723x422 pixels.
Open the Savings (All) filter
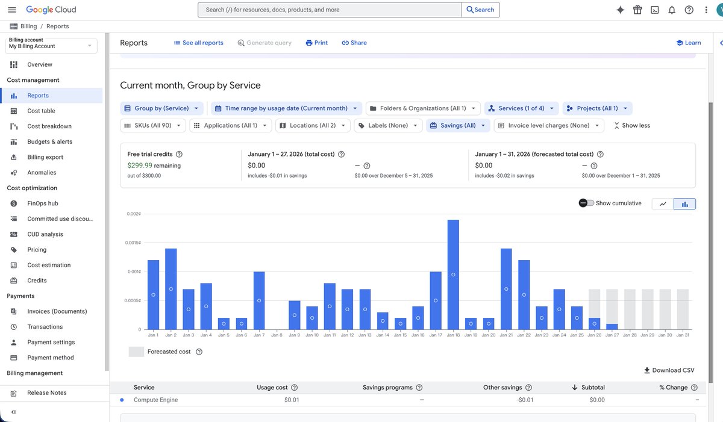(458, 125)
